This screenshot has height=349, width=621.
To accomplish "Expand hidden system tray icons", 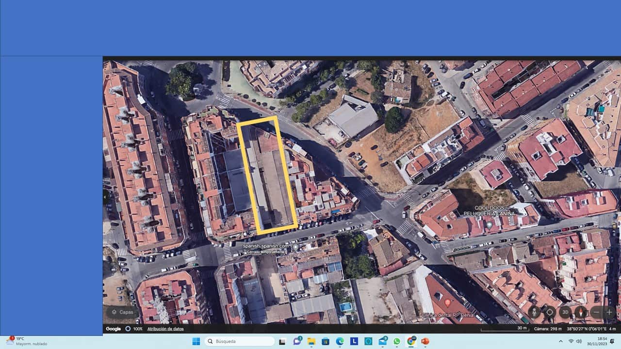I will [561, 341].
